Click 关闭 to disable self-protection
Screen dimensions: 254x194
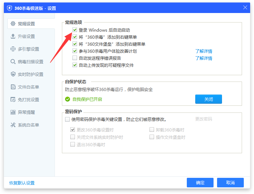(x=209, y=99)
